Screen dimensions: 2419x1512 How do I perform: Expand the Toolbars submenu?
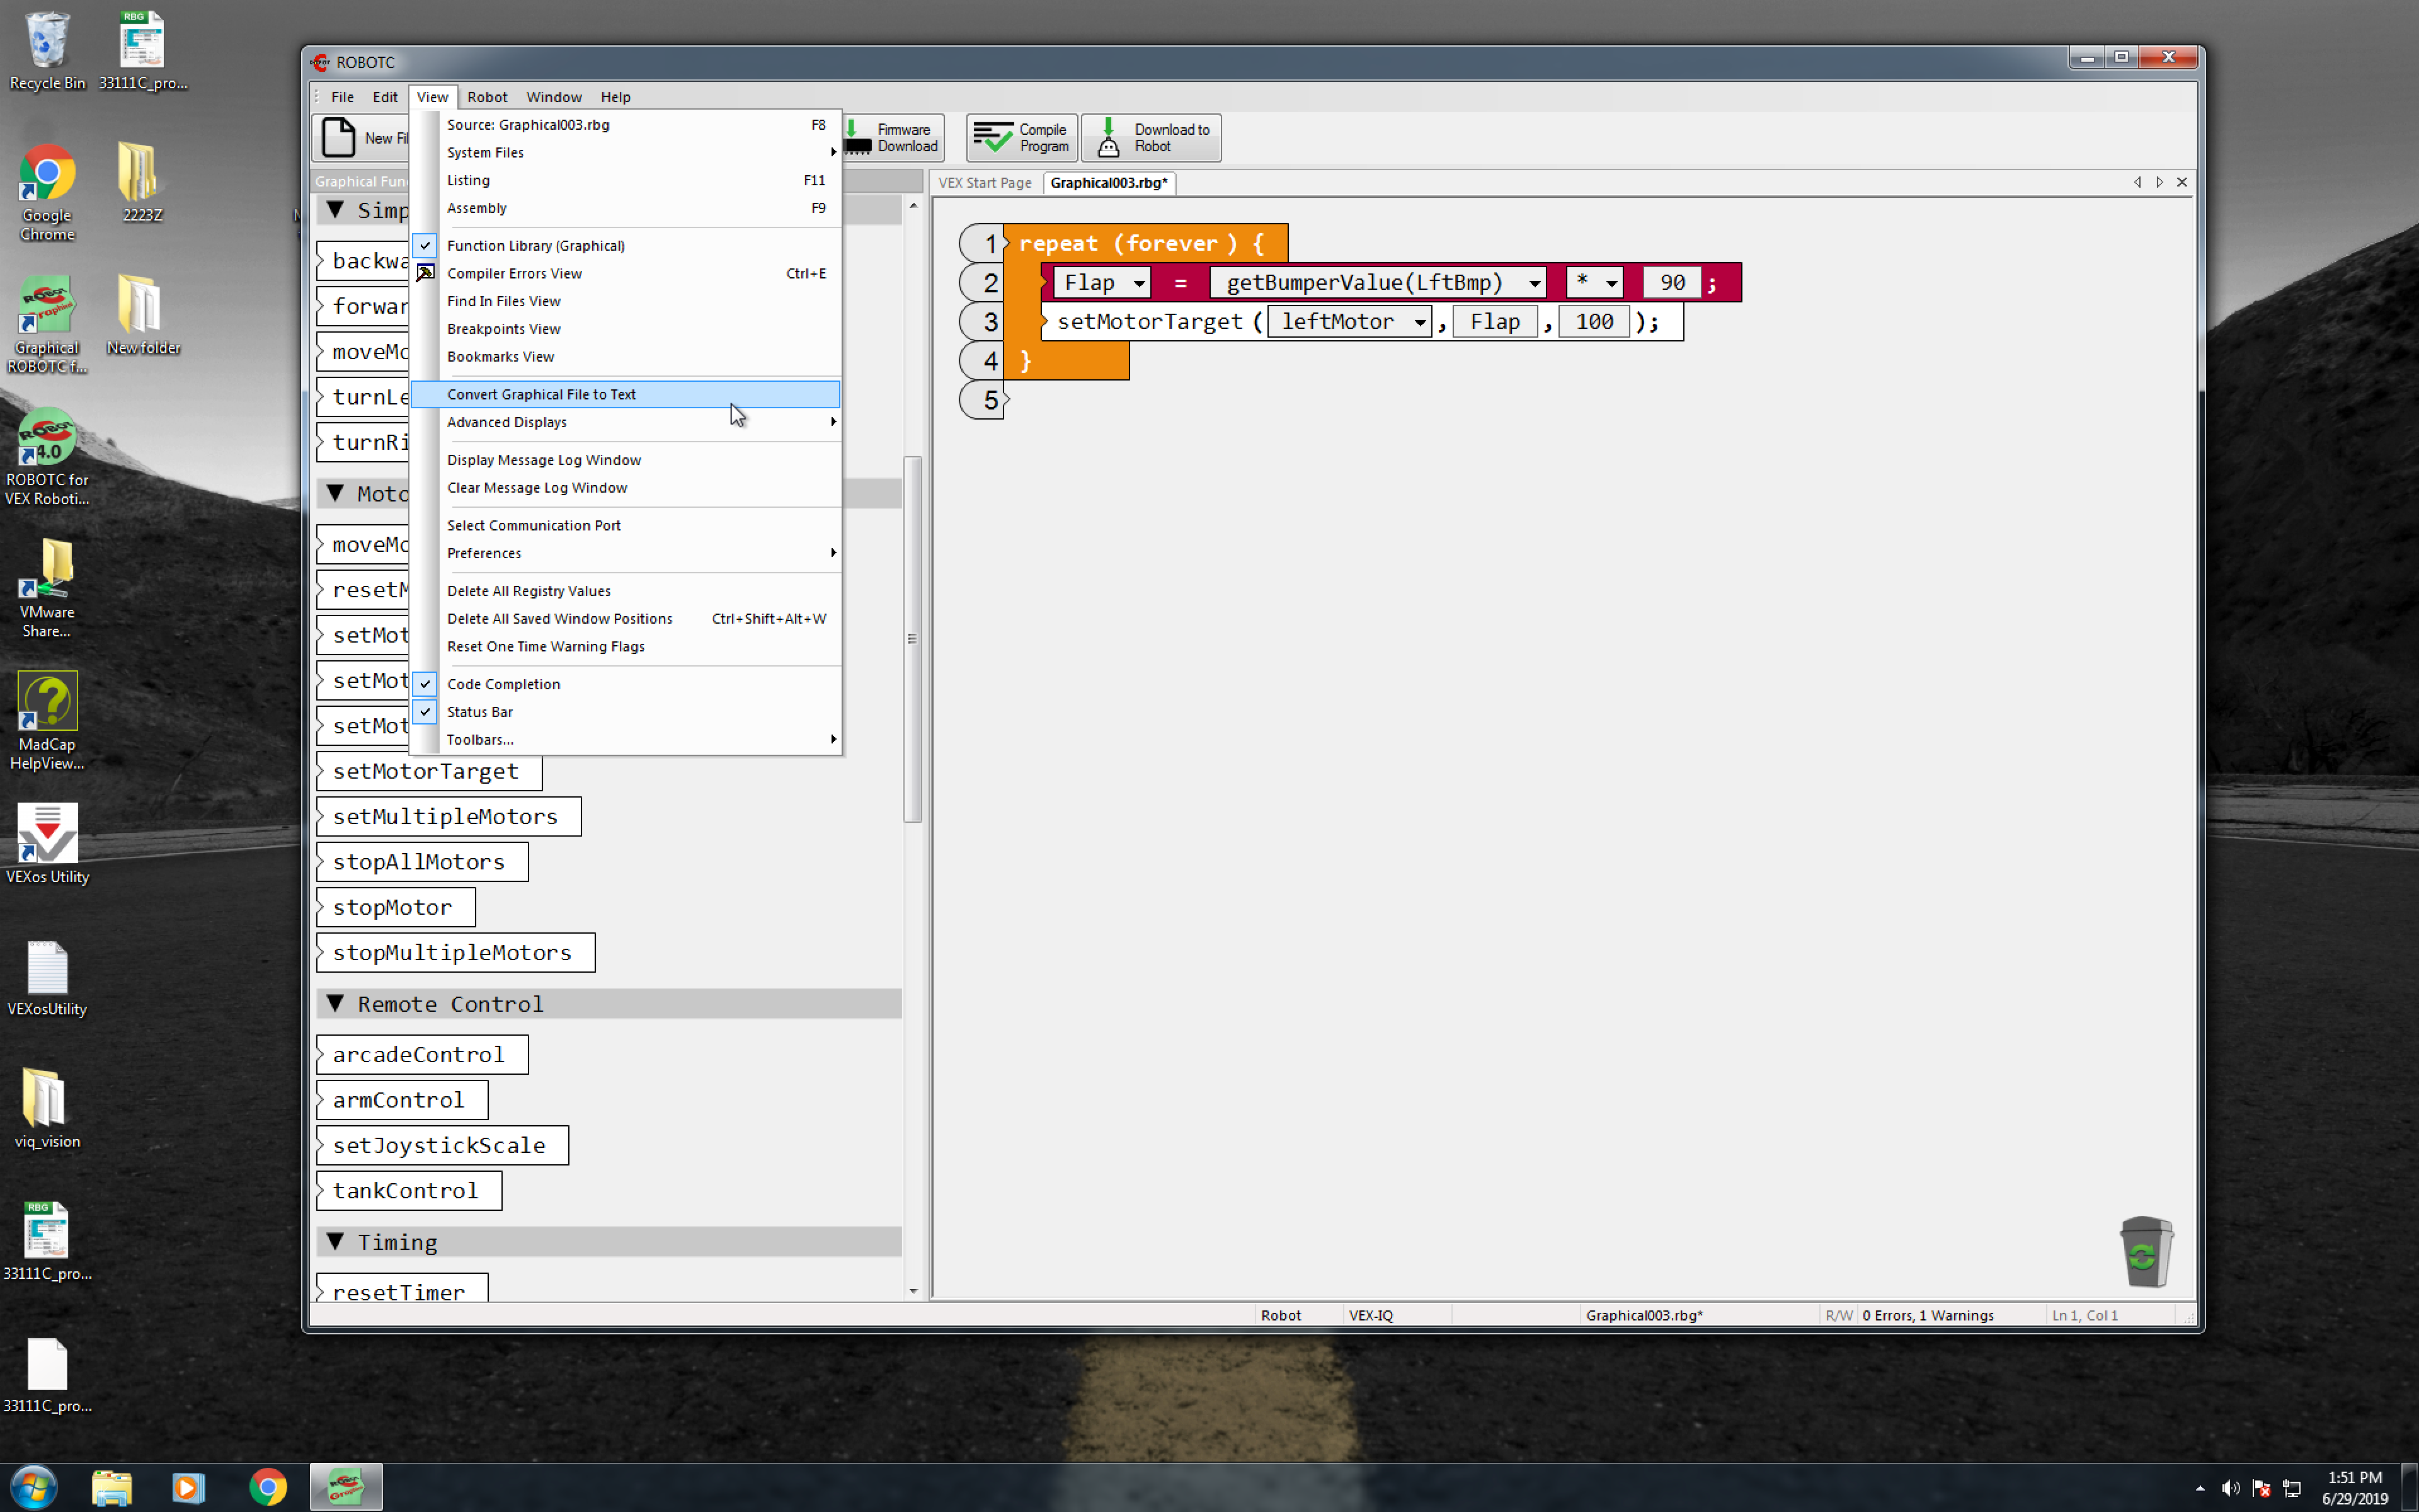point(625,740)
